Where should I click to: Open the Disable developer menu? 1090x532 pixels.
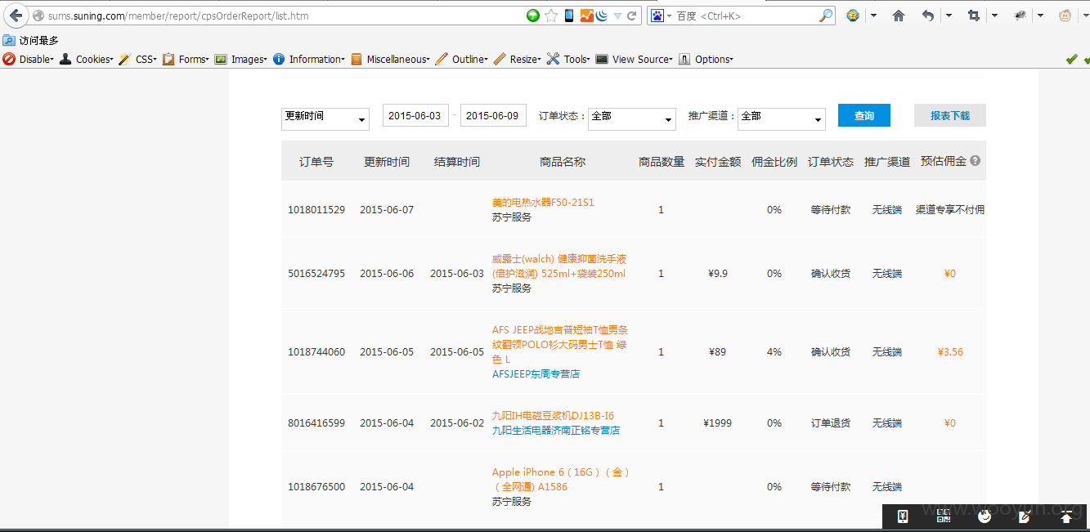tap(29, 59)
